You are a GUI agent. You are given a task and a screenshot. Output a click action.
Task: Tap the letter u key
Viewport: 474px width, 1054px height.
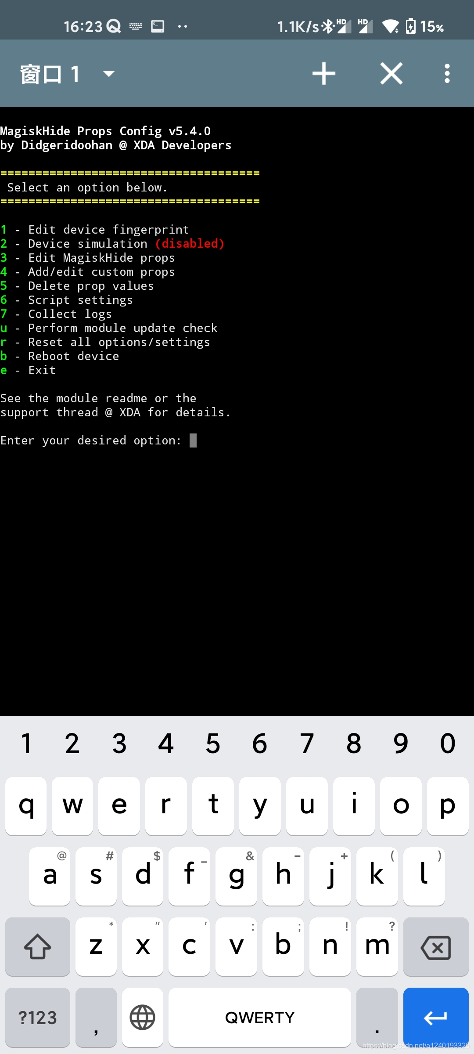point(307,806)
